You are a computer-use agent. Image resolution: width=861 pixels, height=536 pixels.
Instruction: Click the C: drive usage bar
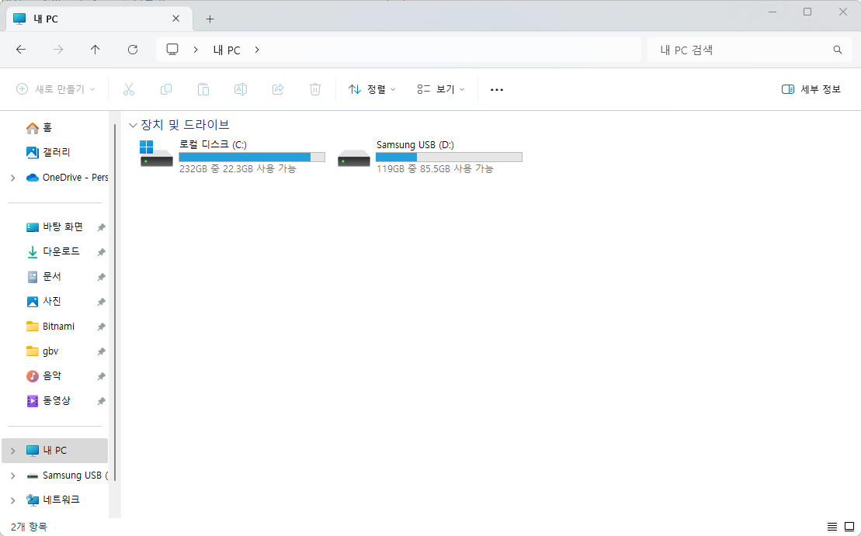tap(252, 157)
